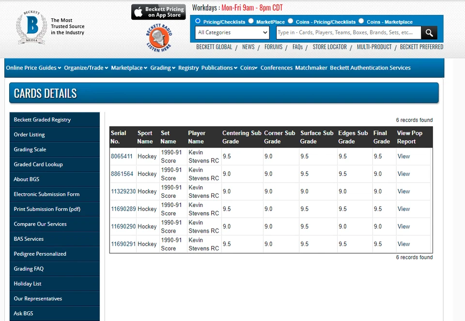The image size is (465, 321).
Task: Open Graded Card Lookup sidebar item
Action: [x=55, y=164]
